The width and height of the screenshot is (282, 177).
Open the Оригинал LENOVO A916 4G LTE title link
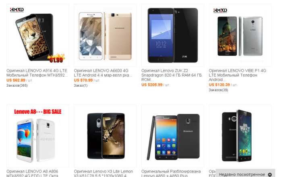click(x=37, y=73)
